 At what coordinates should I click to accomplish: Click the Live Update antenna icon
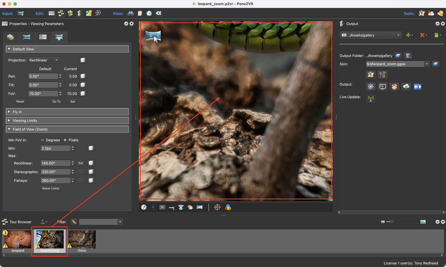[x=370, y=98]
